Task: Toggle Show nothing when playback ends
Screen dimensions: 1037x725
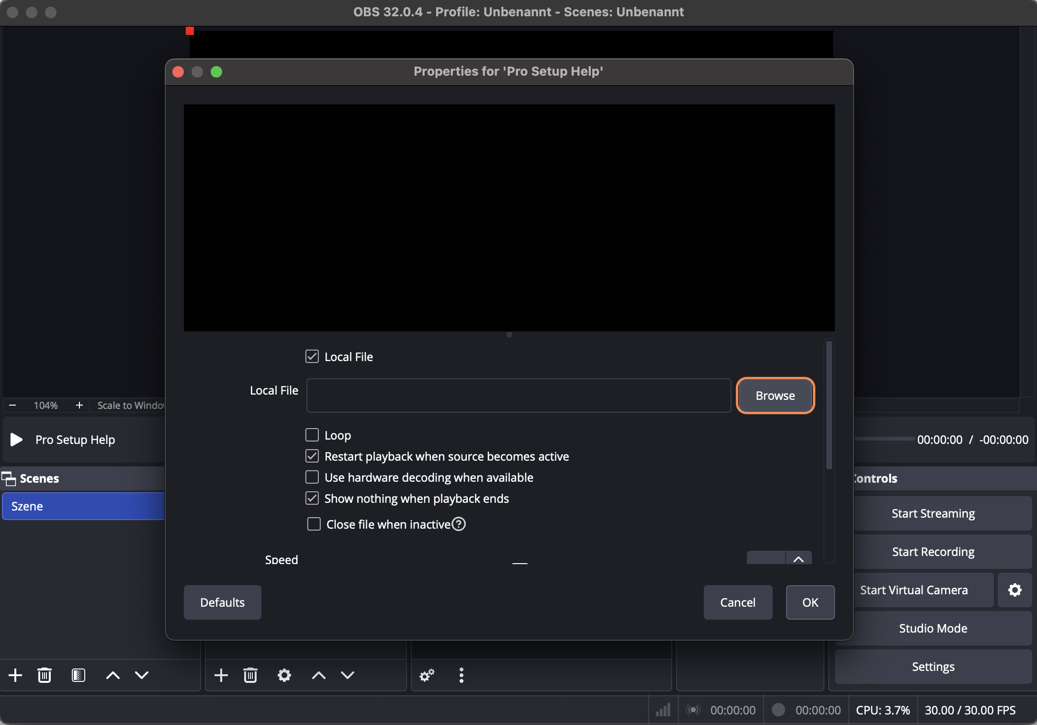Action: 312,498
